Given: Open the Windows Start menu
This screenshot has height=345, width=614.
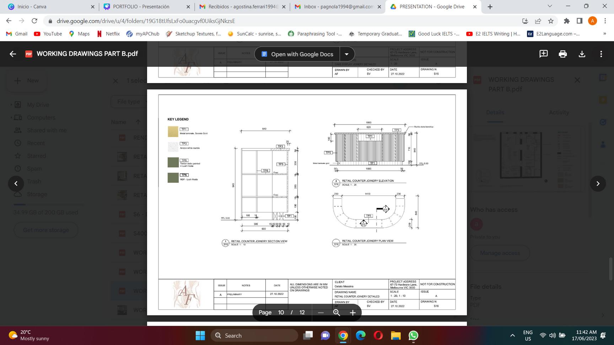Looking at the screenshot, I should pos(200,335).
